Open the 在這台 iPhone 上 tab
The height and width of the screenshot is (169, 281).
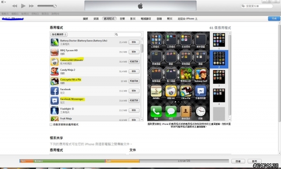[187, 18]
